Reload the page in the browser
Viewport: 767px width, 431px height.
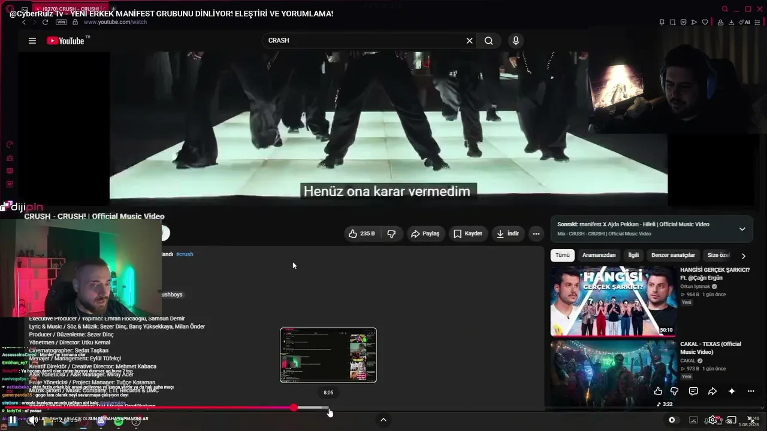pos(45,22)
